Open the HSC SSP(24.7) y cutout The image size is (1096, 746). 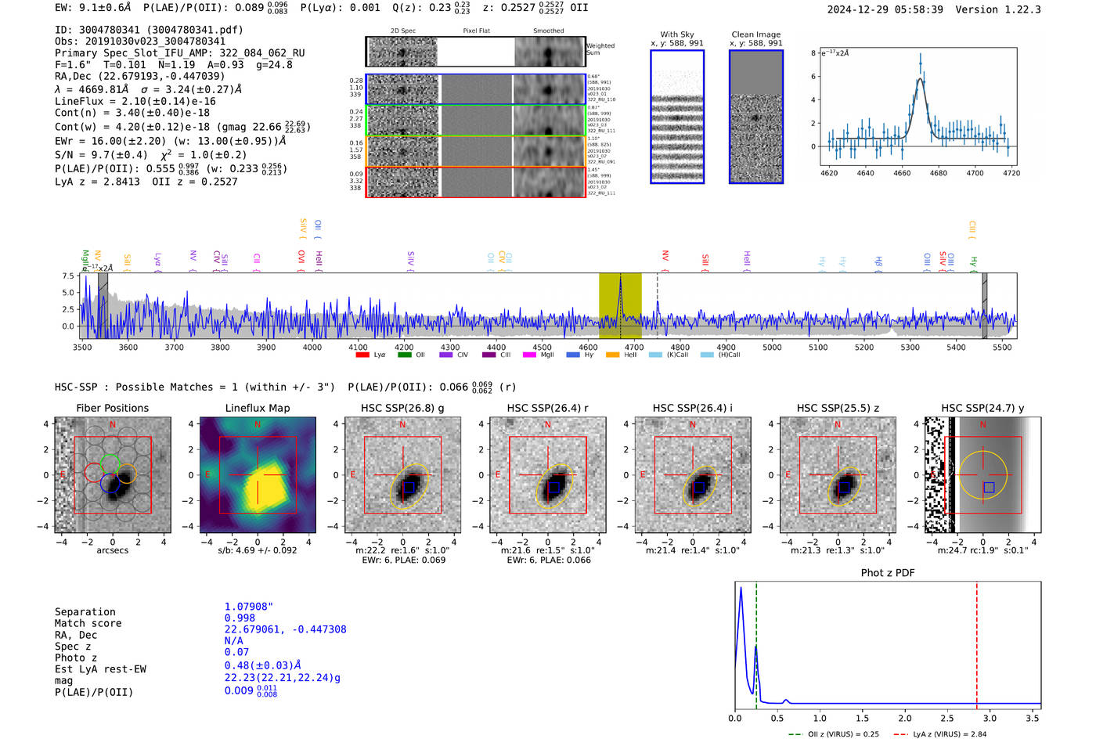coord(983,475)
